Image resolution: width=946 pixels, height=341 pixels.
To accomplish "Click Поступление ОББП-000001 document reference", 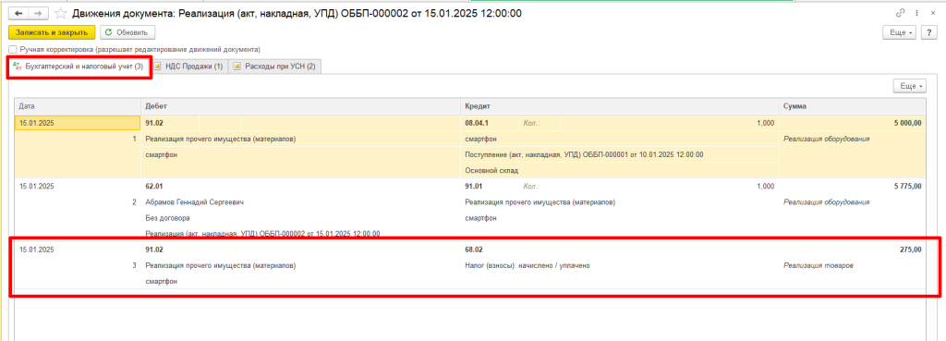I will 584,154.
